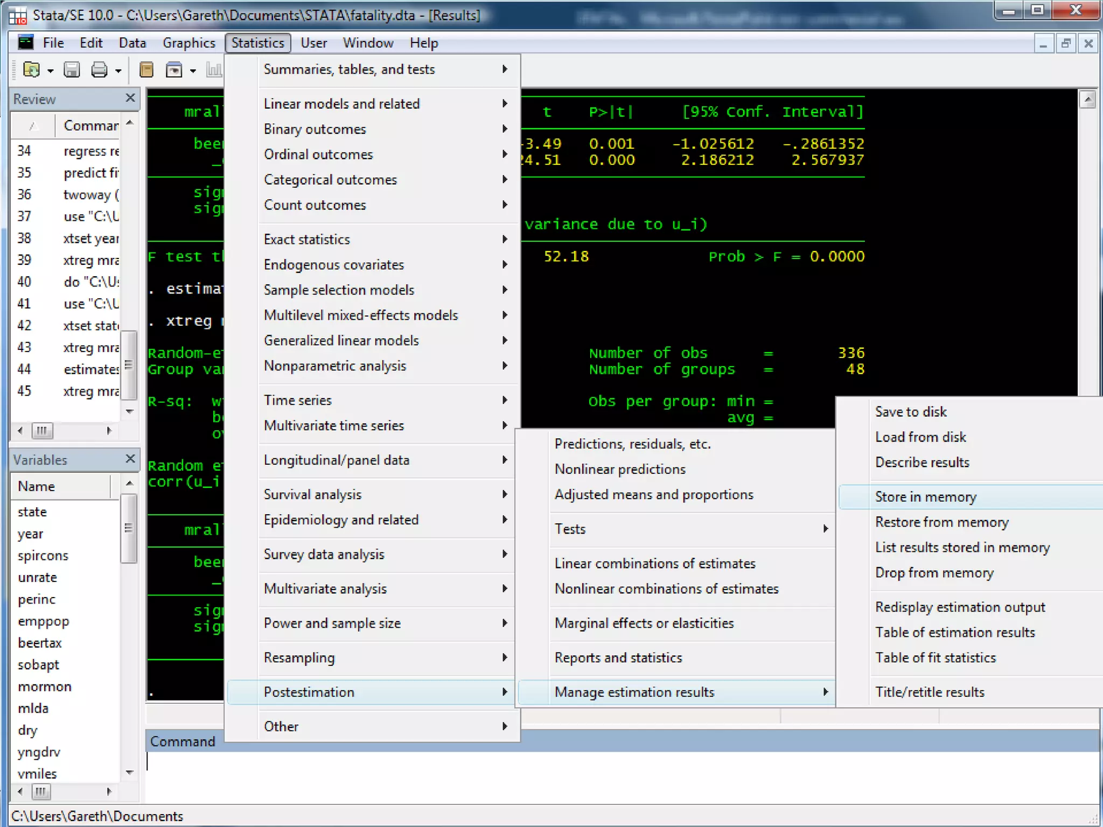The height and width of the screenshot is (827, 1103).
Task: Close the Review panel
Action: click(x=130, y=98)
